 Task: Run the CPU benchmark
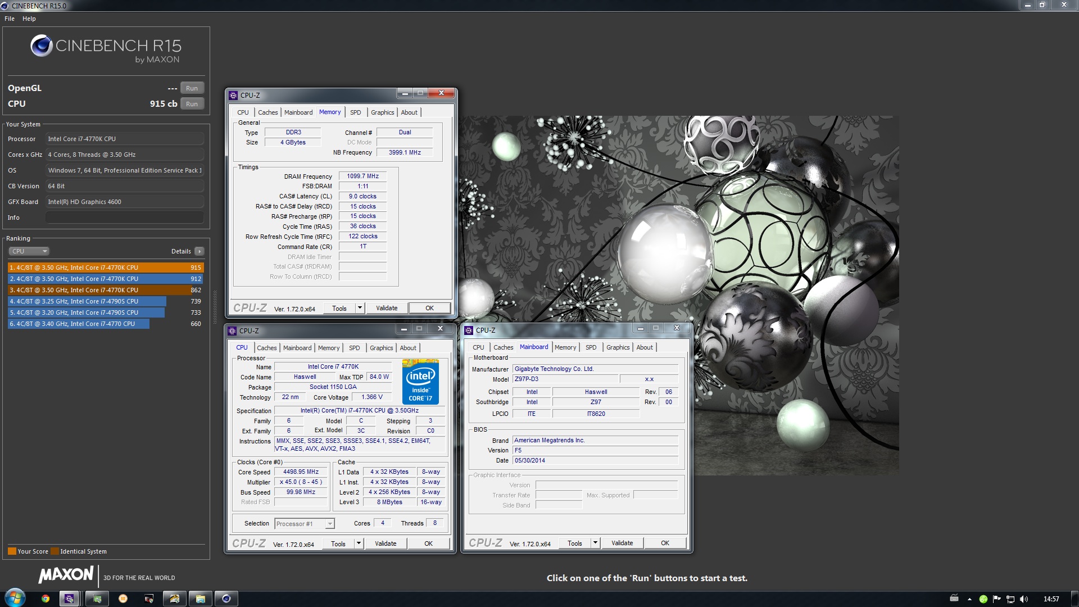[x=192, y=104]
